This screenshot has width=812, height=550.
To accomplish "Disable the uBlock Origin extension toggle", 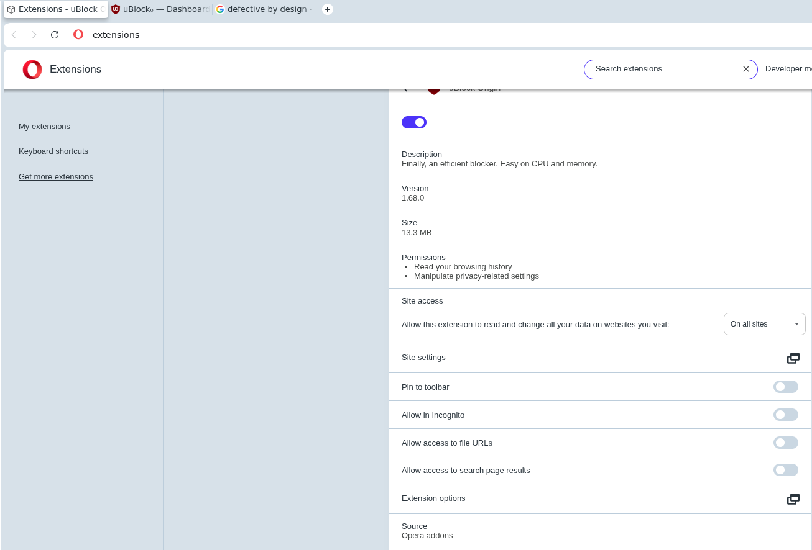I will 414,122.
